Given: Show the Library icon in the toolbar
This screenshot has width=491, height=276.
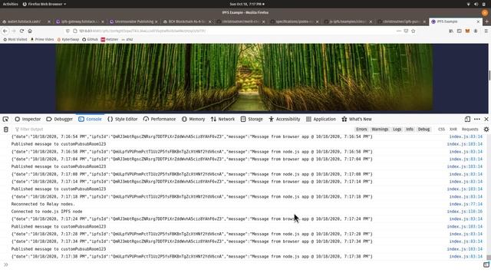Looking at the screenshot, I should point(451,31).
